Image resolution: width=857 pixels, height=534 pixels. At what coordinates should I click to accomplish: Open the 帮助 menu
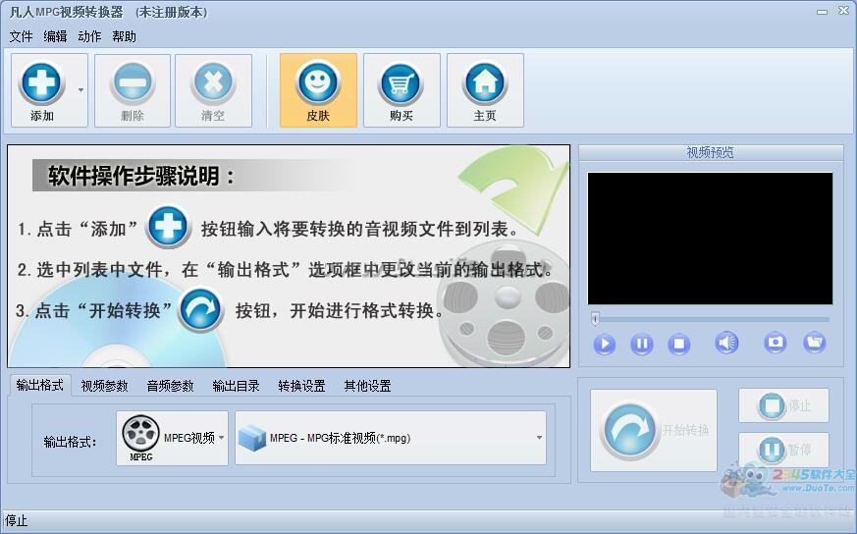point(124,36)
